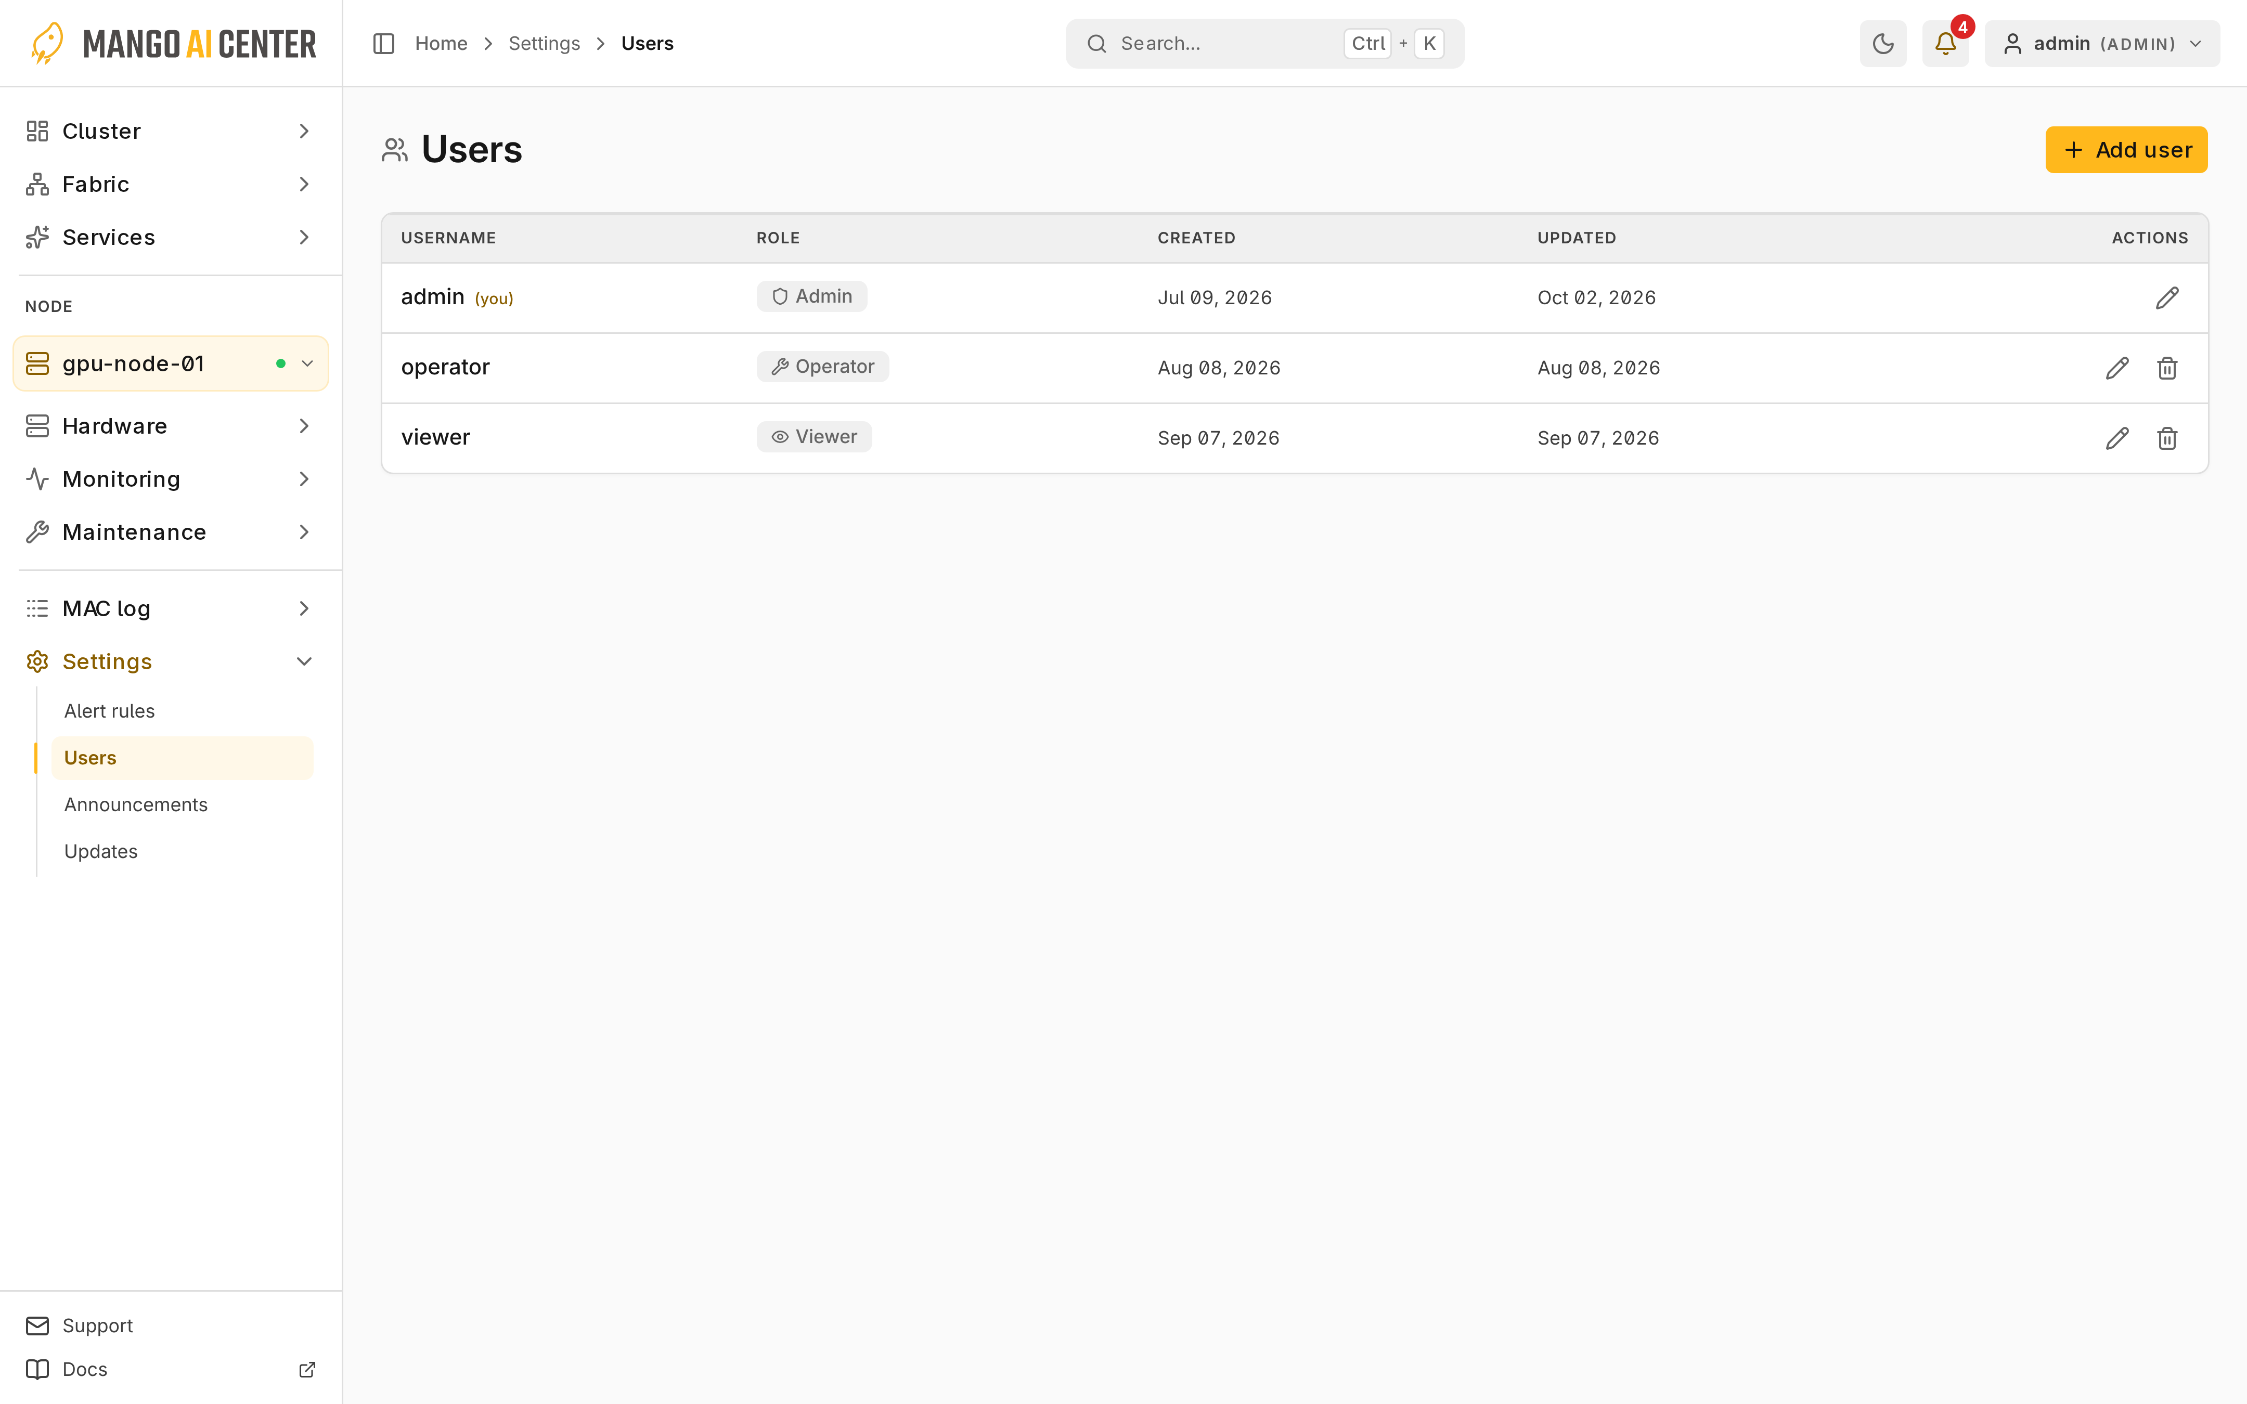Click the Add user button

pos(2126,150)
